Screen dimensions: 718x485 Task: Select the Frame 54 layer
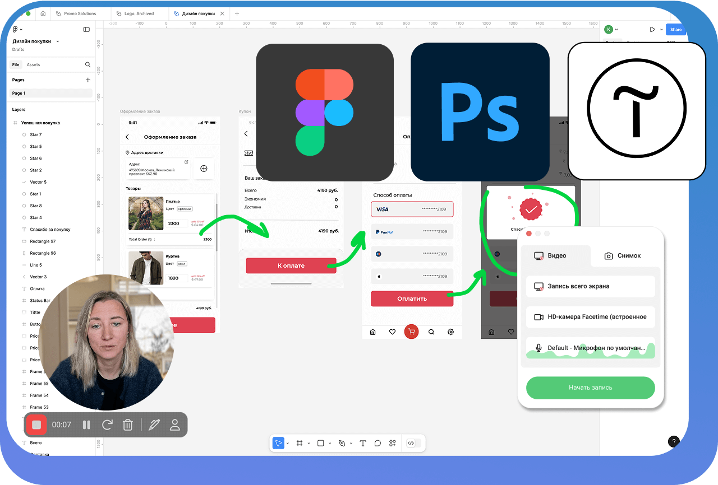[39, 395]
